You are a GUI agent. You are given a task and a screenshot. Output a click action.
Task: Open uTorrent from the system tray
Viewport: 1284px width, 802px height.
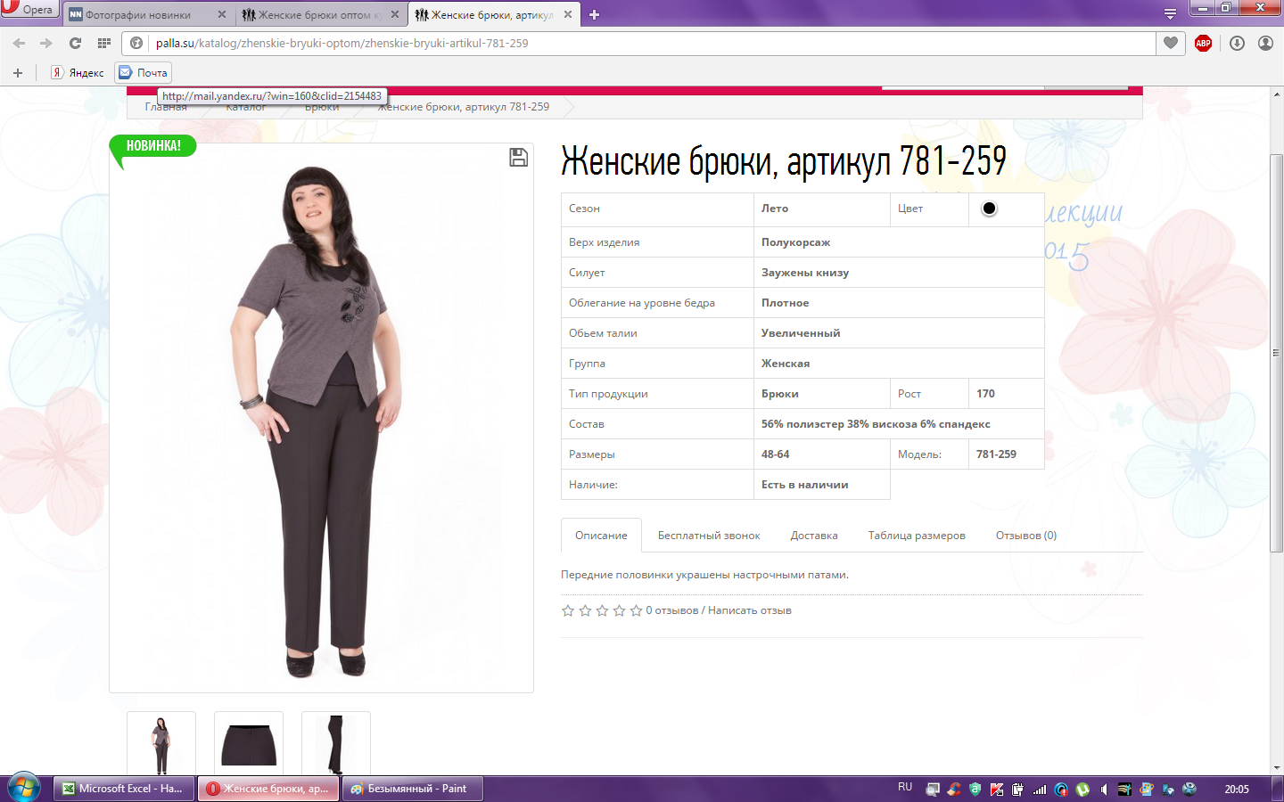pos(1082,790)
